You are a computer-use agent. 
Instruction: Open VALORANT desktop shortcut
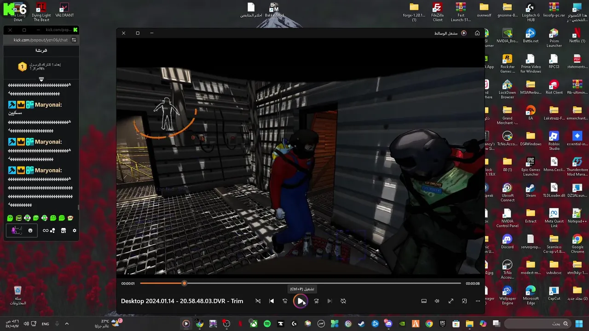(64, 11)
